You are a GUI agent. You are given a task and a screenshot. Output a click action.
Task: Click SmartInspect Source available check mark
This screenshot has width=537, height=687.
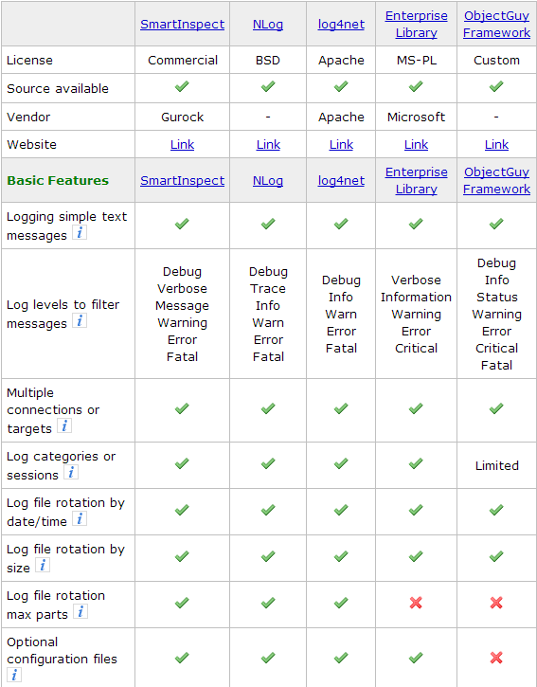[182, 86]
